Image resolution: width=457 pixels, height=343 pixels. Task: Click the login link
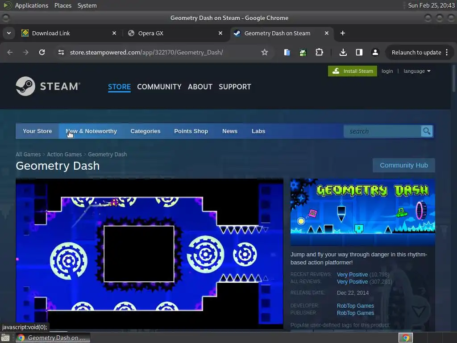(x=387, y=71)
